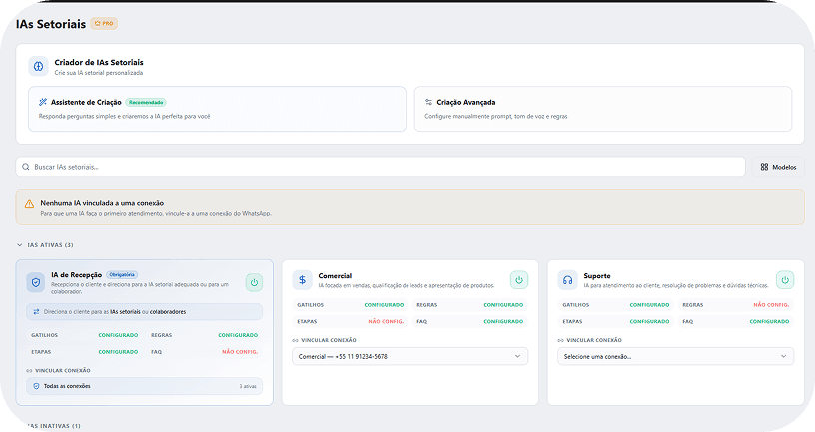
Task: Click the Modelos button
Action: tap(778, 167)
